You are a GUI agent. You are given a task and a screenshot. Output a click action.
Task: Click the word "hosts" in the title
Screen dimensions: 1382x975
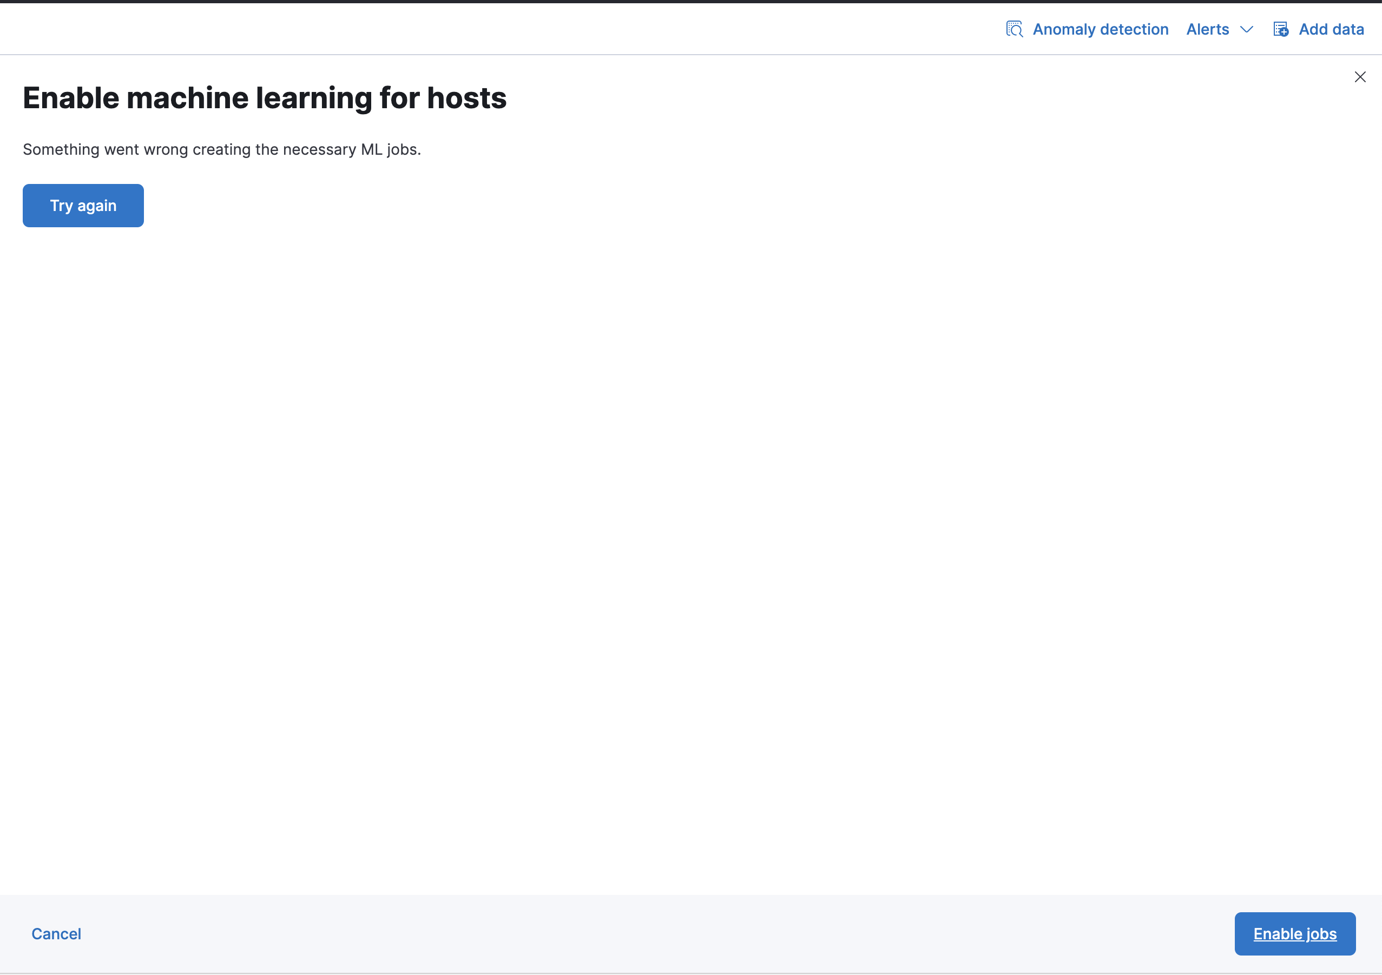tap(466, 98)
